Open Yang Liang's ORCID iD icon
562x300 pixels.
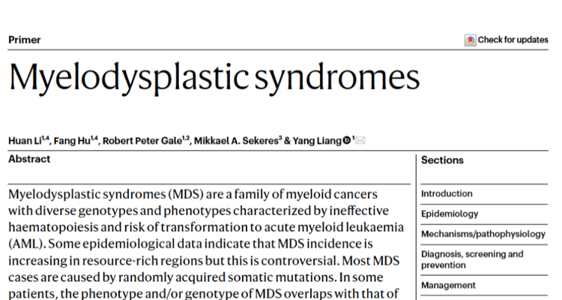point(347,140)
